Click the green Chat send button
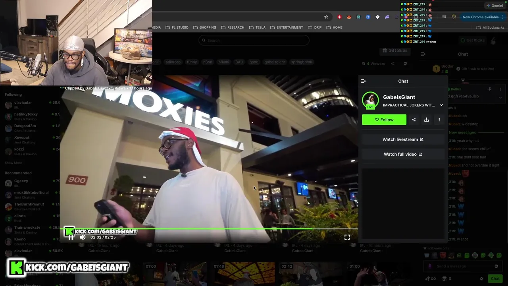This screenshot has height=286, width=508. (x=495, y=278)
